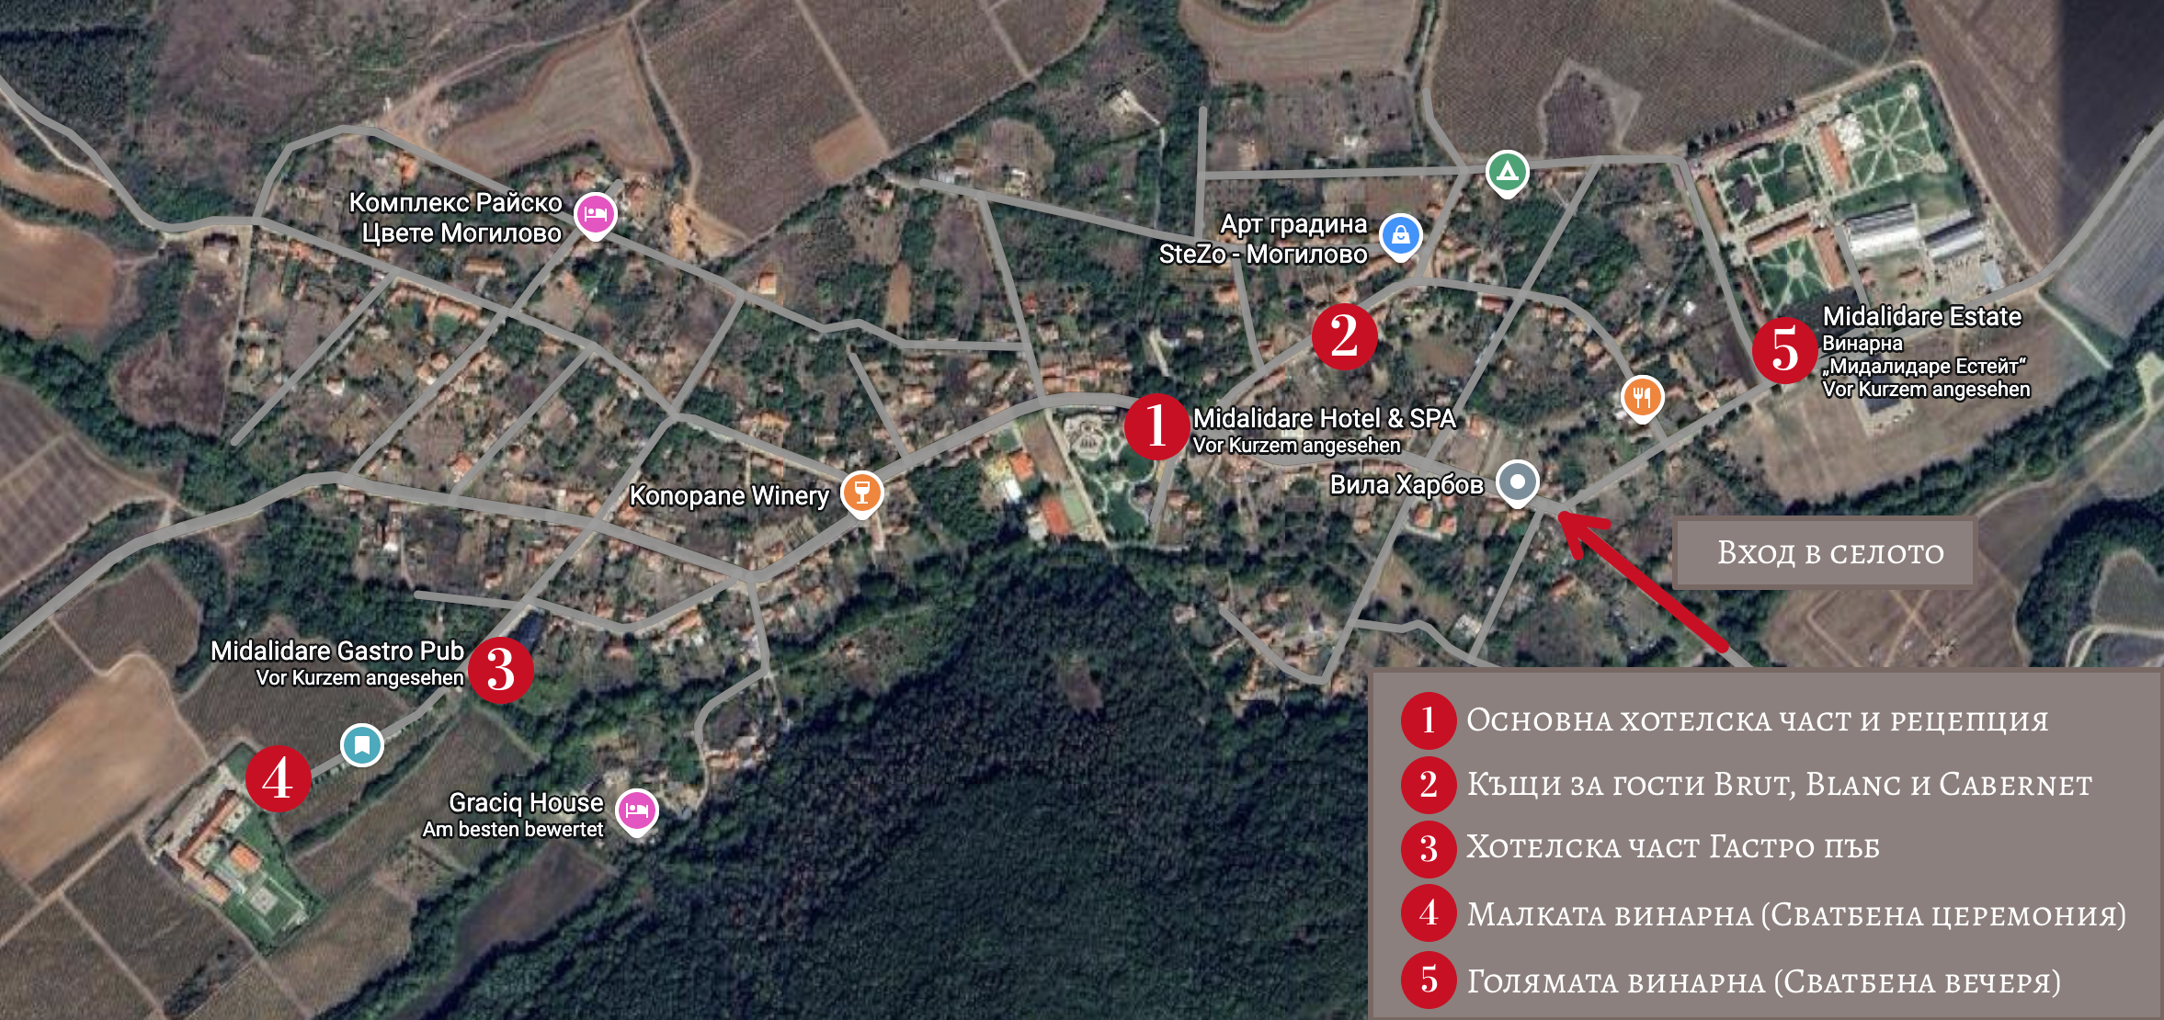Open the Graciq House lodging pin
Viewport: 2164px width, 1020px height.
click(637, 812)
